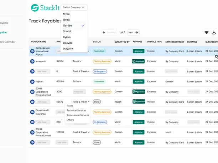Viewport: 218px width, 163px height.
Task: Approve the Ganesh In-Progress invoice with amount 0
Action: click(139, 71)
